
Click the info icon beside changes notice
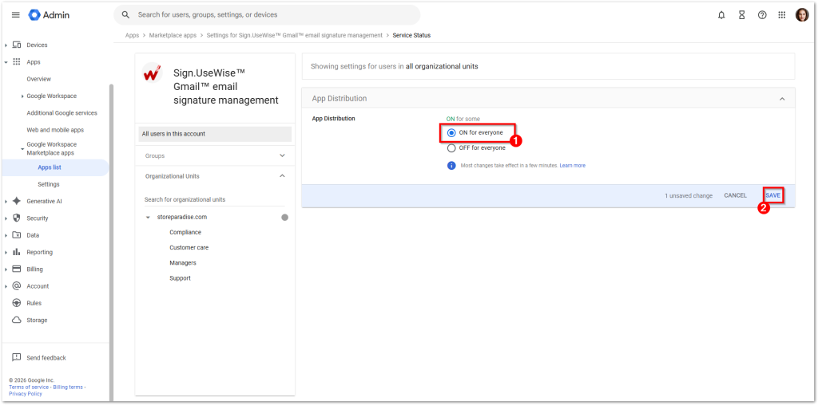pyautogui.click(x=451, y=165)
